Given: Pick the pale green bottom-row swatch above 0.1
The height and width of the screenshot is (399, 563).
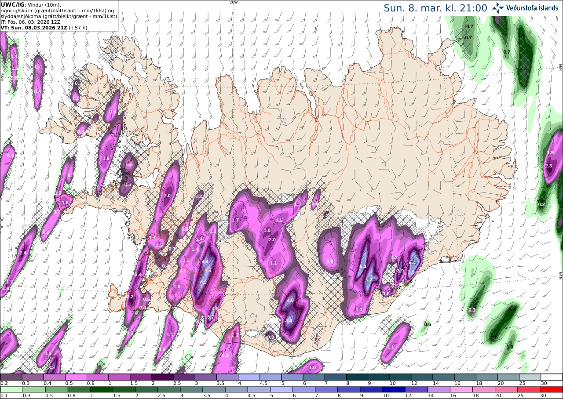Looking at the screenshot, I should tap(11, 389).
